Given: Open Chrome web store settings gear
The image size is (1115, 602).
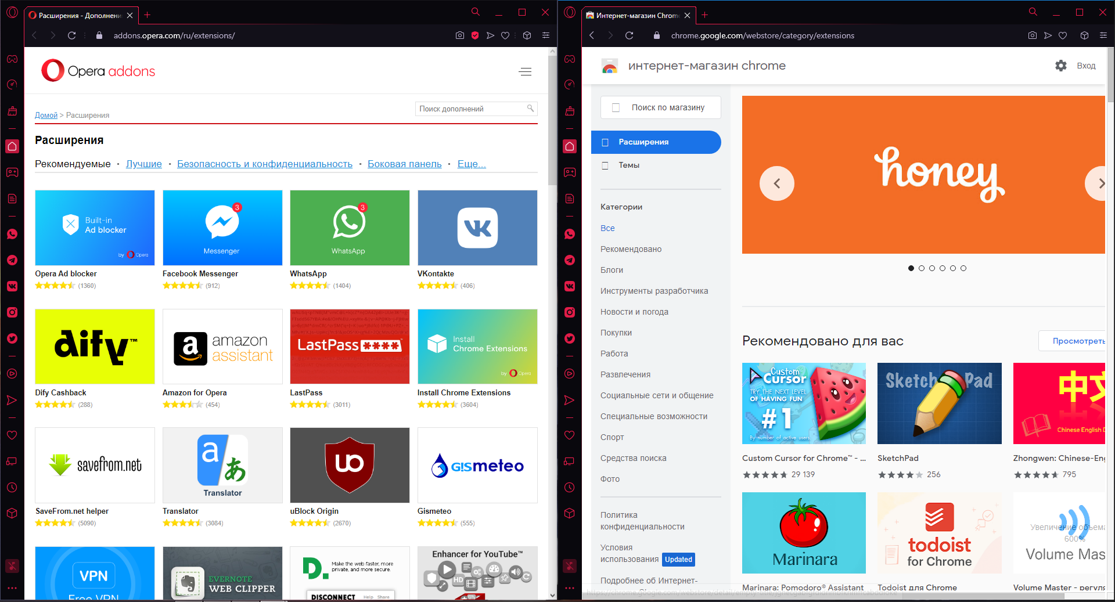Looking at the screenshot, I should pyautogui.click(x=1061, y=66).
